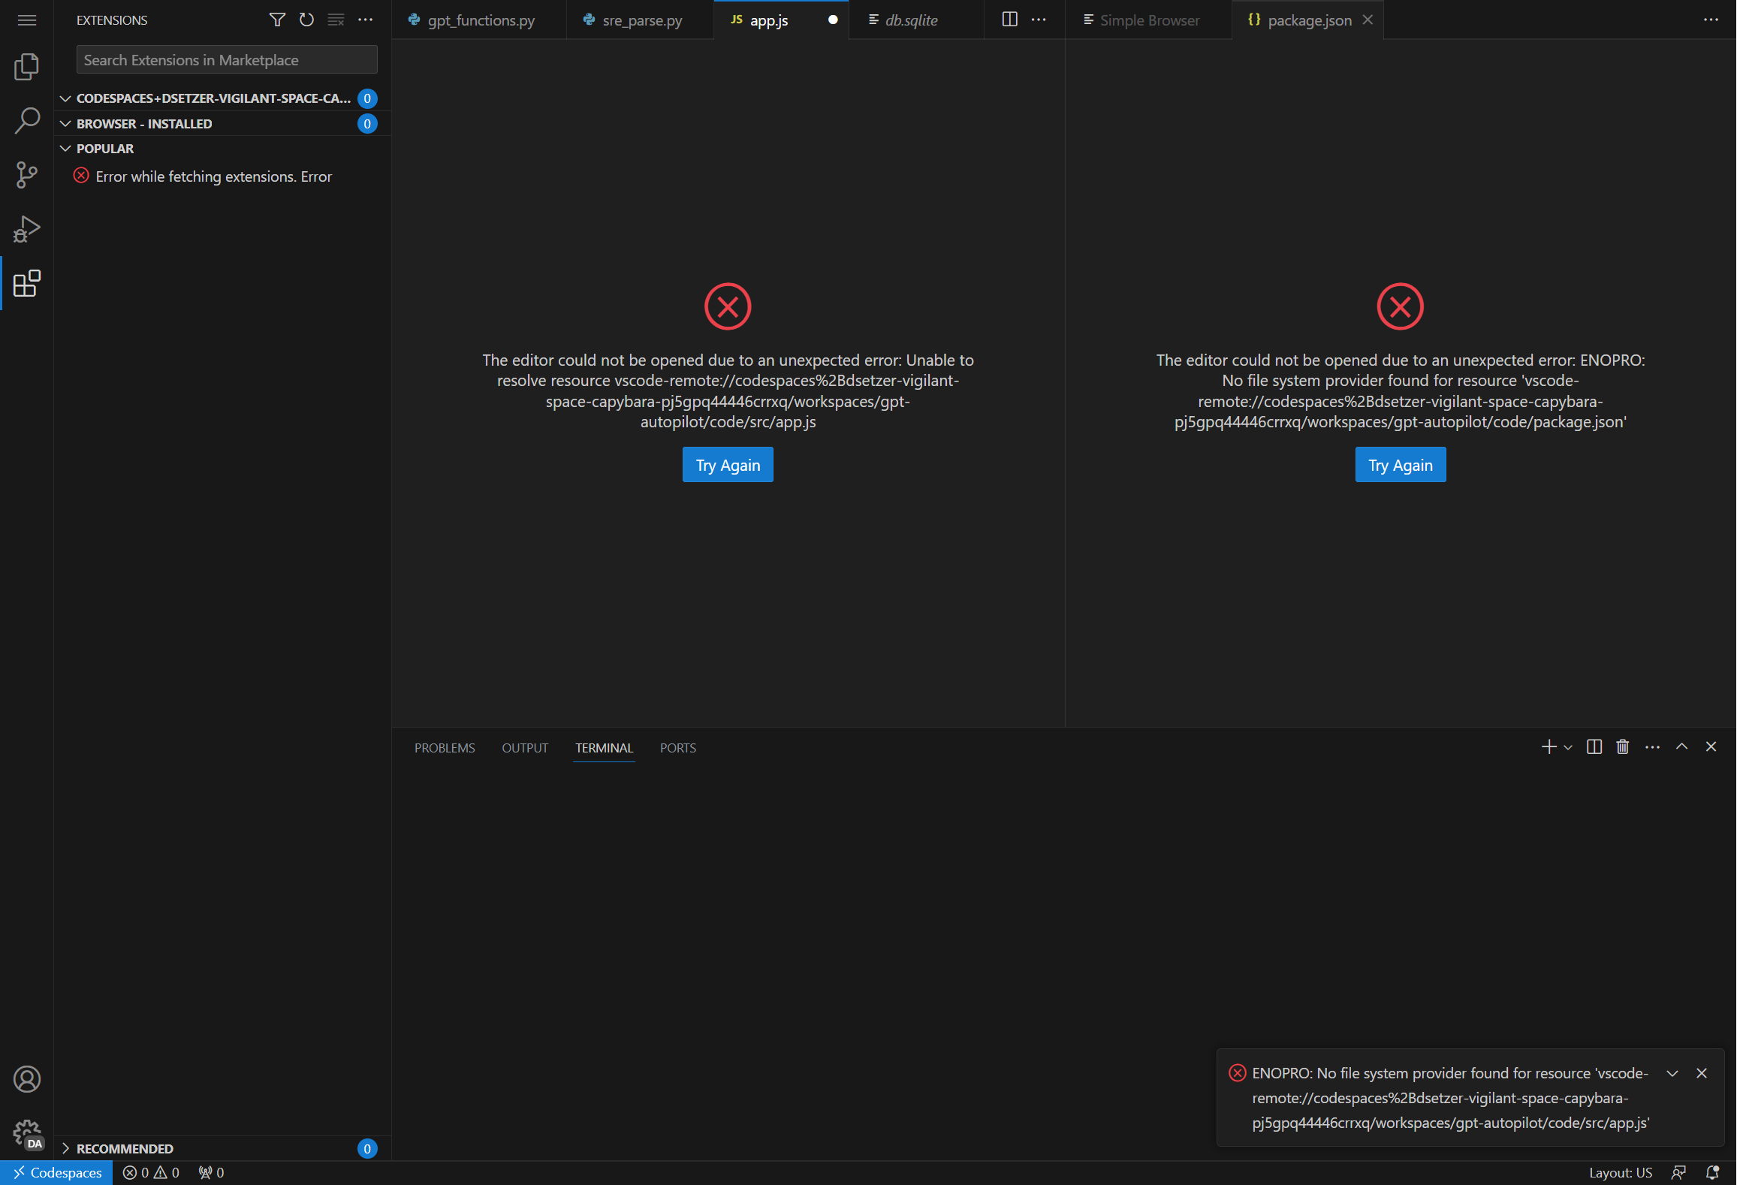Switch to the PROBLEMS tab
Viewport: 1737px width, 1185px height.
coord(444,747)
